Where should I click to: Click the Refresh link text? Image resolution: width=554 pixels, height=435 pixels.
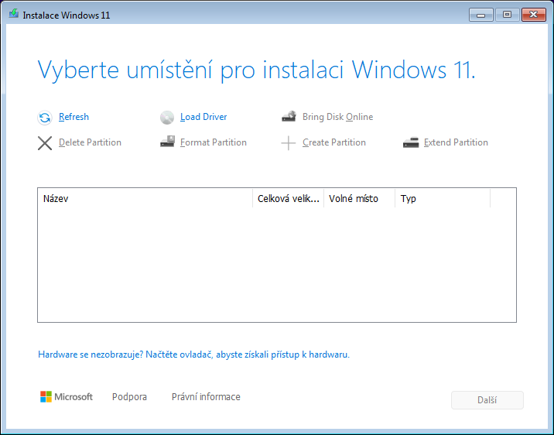click(x=74, y=117)
